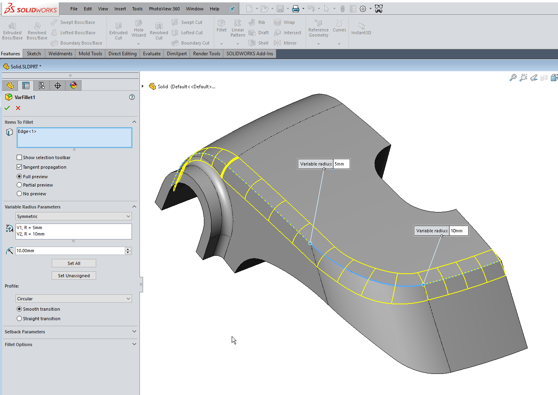Open the Mold Tools tab
Viewport: 558px width, 395px height.
tap(90, 54)
